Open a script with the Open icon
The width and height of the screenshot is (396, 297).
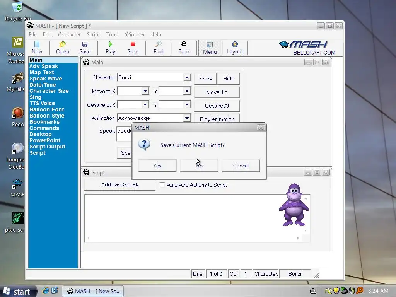tap(62, 48)
